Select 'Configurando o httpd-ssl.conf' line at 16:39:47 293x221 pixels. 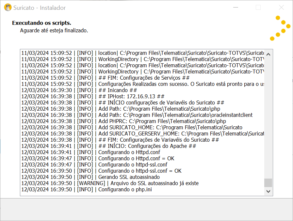tap(94, 165)
